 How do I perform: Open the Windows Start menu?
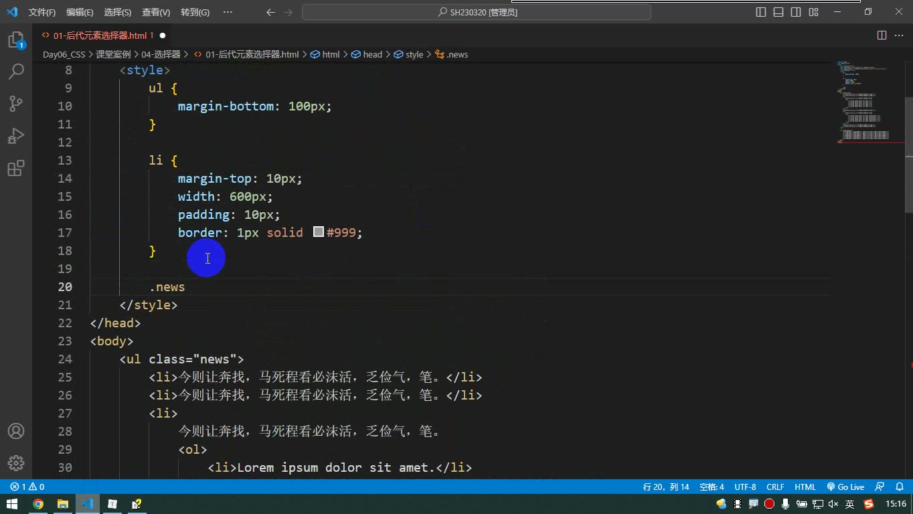pyautogui.click(x=12, y=504)
